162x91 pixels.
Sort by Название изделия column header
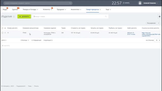pyautogui.click(x=50, y=28)
